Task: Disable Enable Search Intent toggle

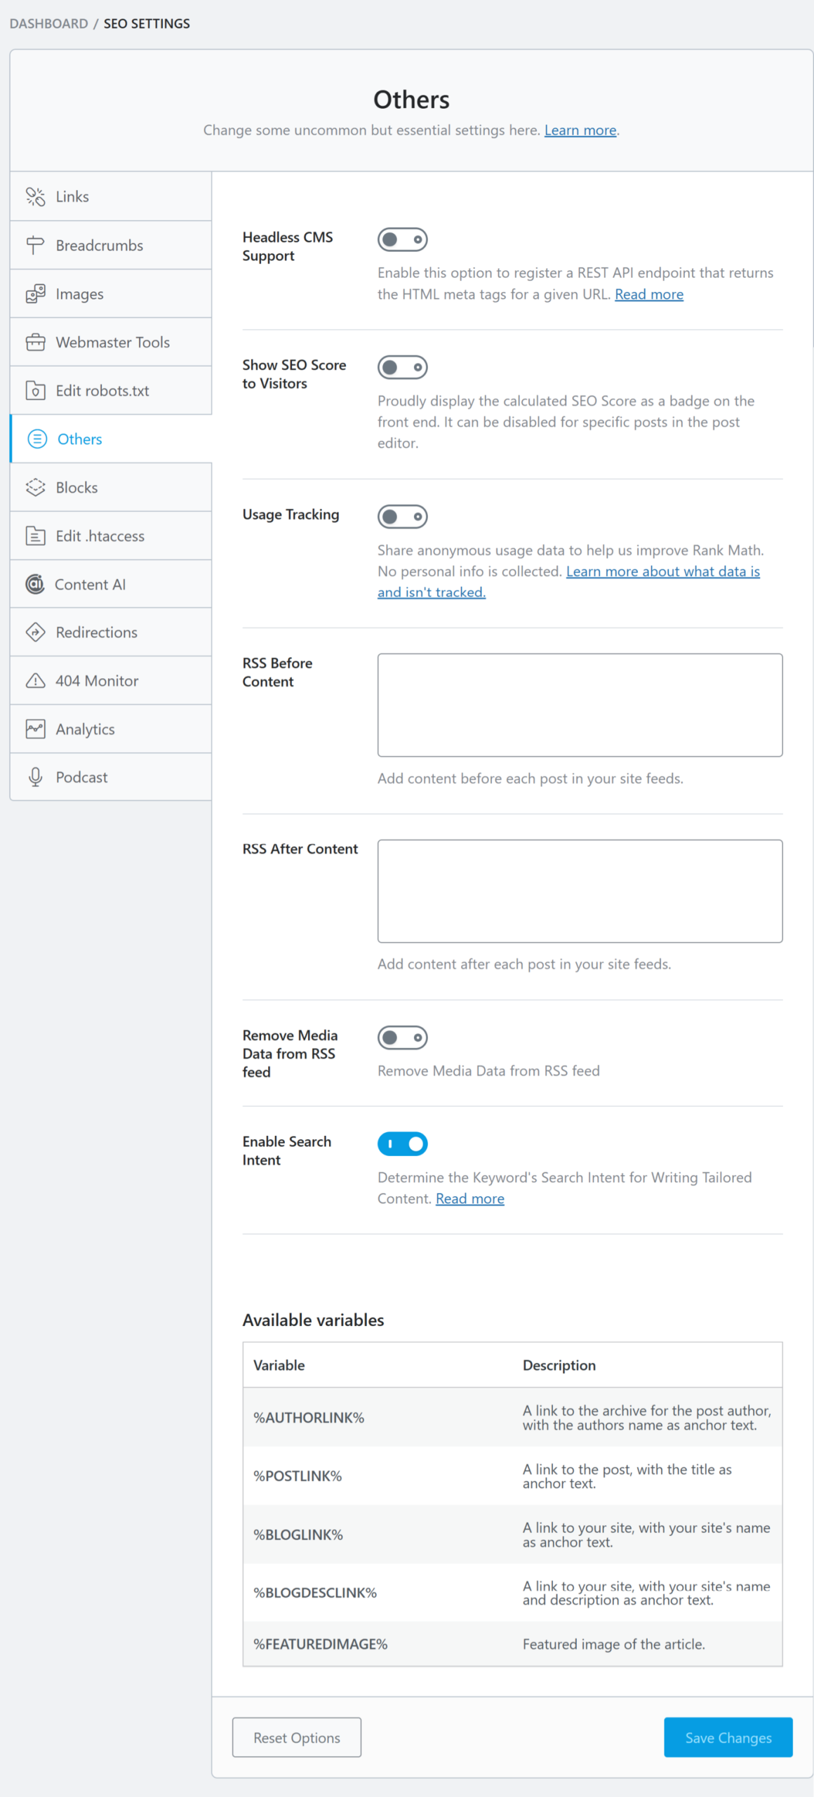Action: [403, 1144]
